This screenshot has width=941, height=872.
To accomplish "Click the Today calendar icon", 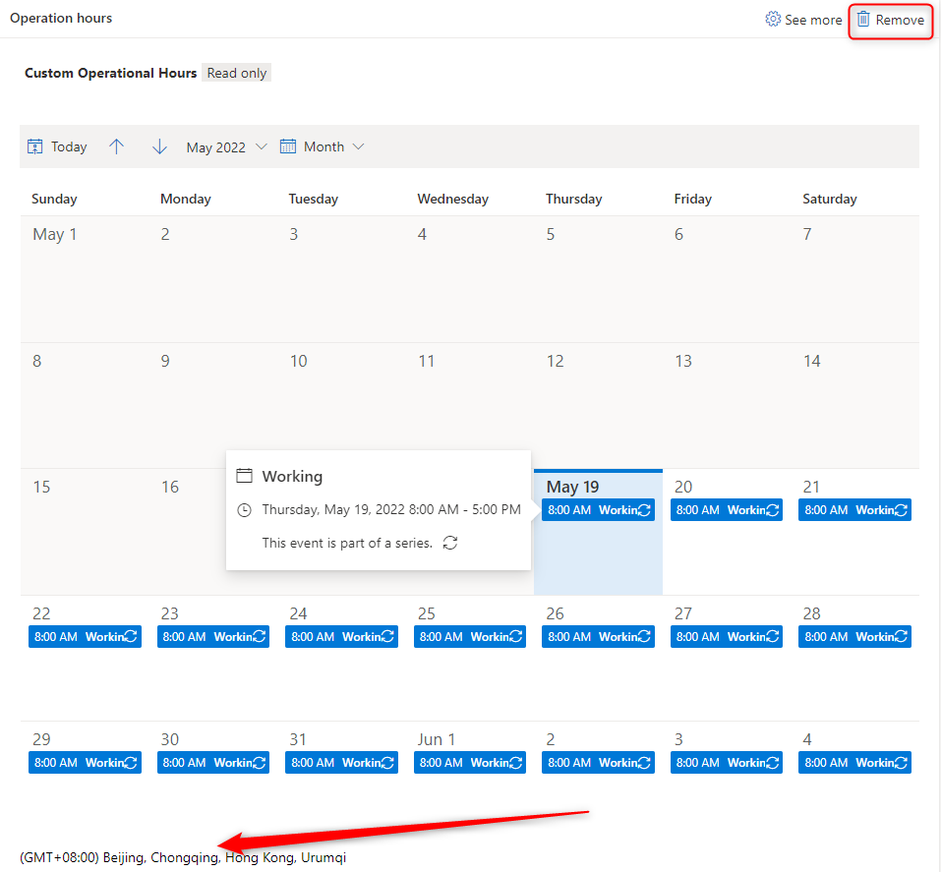I will 35,146.
